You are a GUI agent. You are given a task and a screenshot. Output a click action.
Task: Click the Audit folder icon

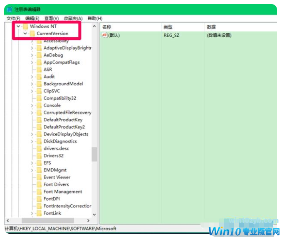(x=39, y=77)
